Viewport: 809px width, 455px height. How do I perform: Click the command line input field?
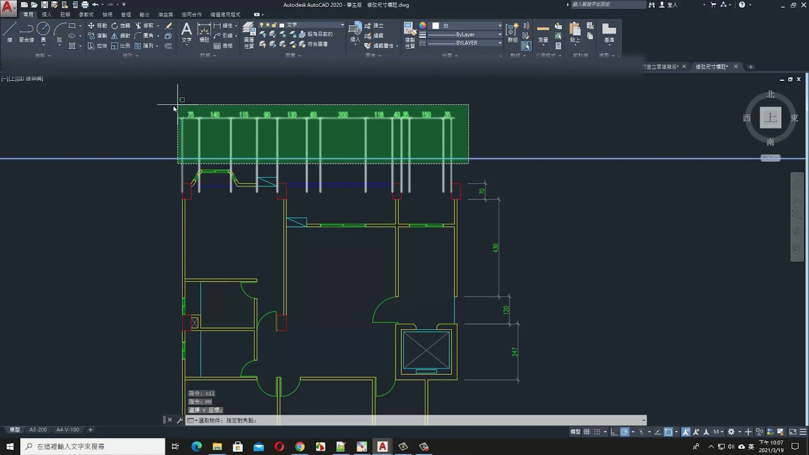pos(417,420)
